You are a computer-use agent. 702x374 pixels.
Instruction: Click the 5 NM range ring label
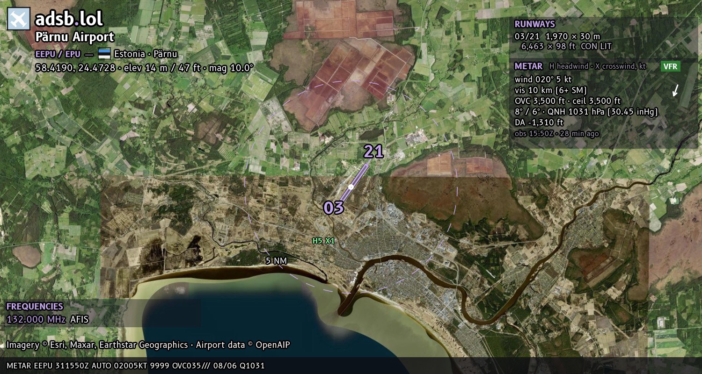(276, 261)
